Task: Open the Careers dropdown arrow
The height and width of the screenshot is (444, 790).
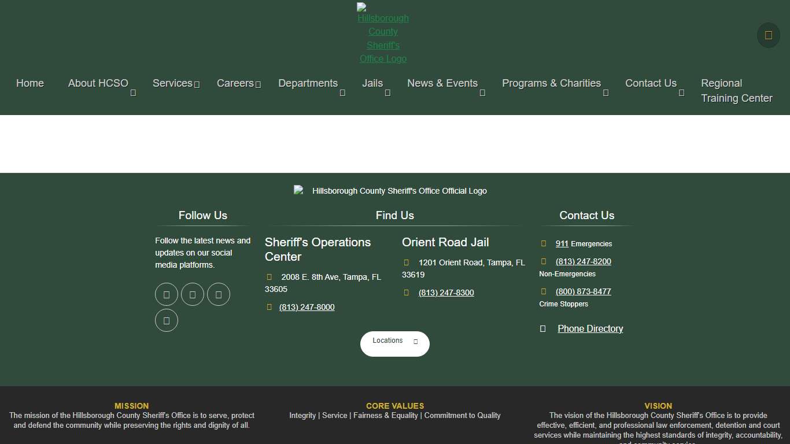Action: (258, 84)
